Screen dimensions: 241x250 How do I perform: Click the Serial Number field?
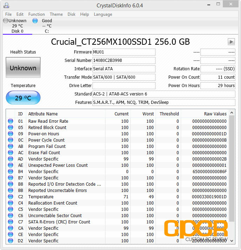pos(124,60)
